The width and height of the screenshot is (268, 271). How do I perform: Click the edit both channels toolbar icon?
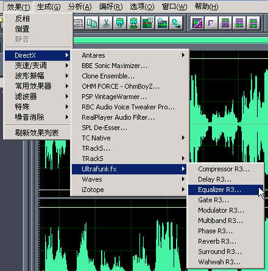[x=253, y=23]
